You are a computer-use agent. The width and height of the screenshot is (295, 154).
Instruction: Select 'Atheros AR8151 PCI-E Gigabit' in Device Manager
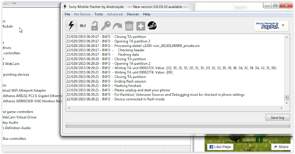click(31, 96)
